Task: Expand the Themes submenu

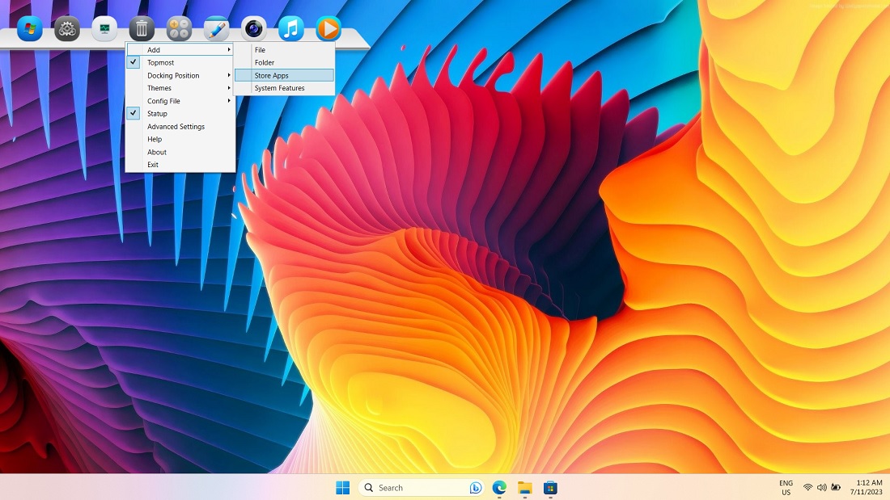Action: tap(159, 88)
